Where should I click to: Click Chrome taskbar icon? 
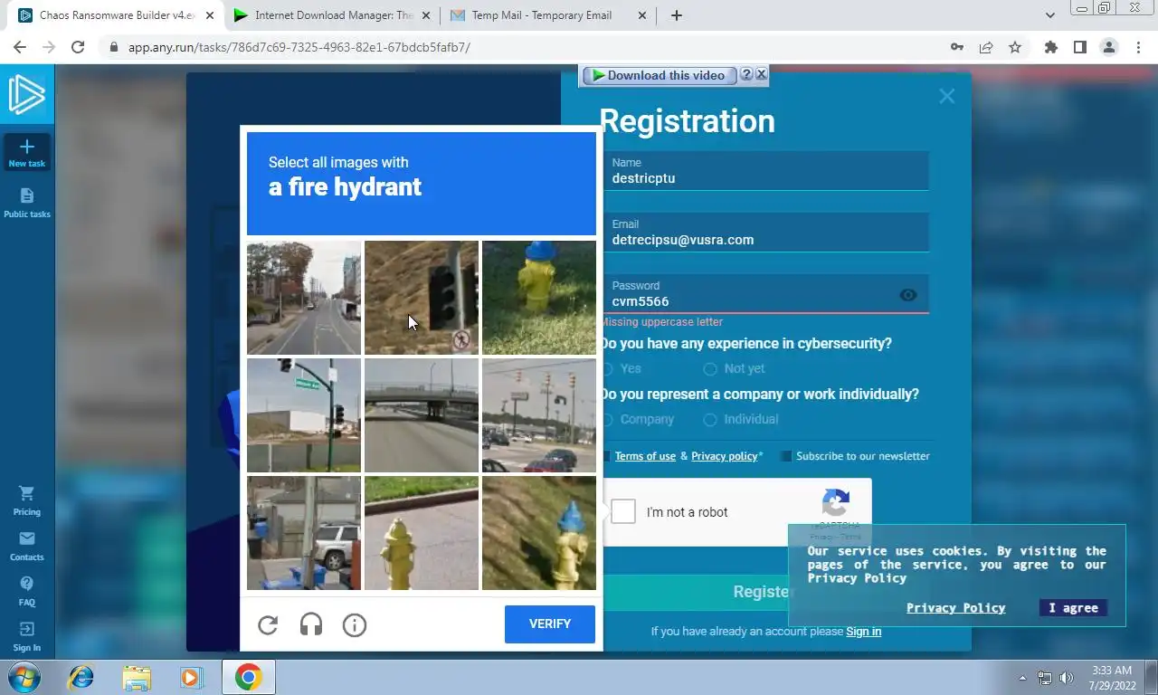(x=248, y=677)
